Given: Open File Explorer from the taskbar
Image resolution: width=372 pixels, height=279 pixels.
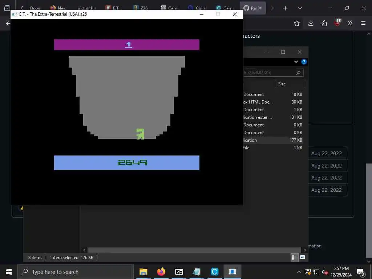Looking at the screenshot, I should tap(143, 272).
